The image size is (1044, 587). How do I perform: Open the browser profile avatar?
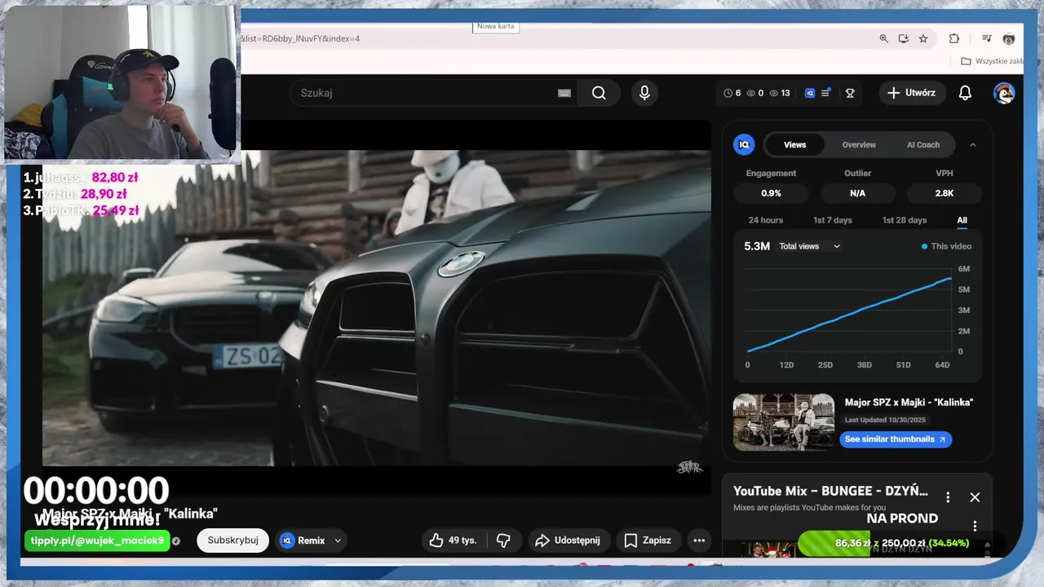pos(1009,38)
